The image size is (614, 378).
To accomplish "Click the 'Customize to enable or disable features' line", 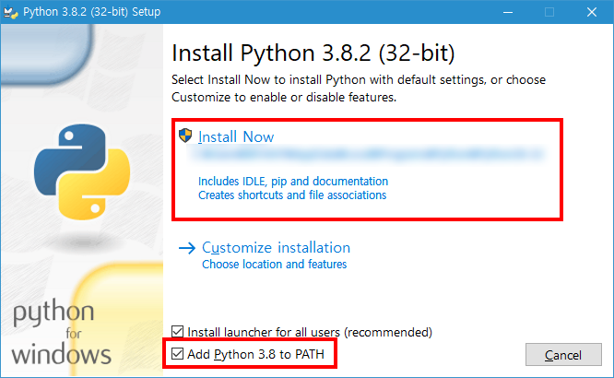I will coord(284,97).
